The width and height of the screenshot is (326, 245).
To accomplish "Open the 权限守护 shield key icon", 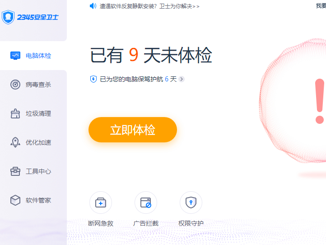I will 191,203.
